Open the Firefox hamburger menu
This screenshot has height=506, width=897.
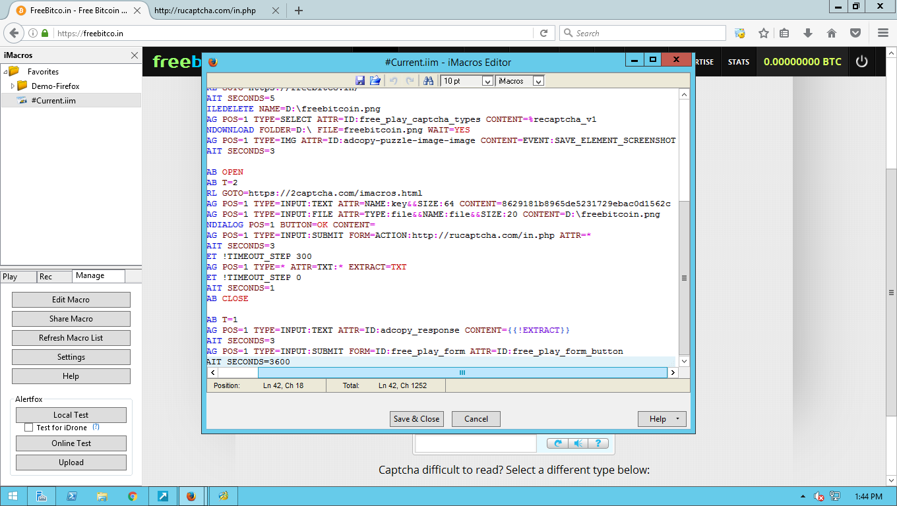(882, 33)
